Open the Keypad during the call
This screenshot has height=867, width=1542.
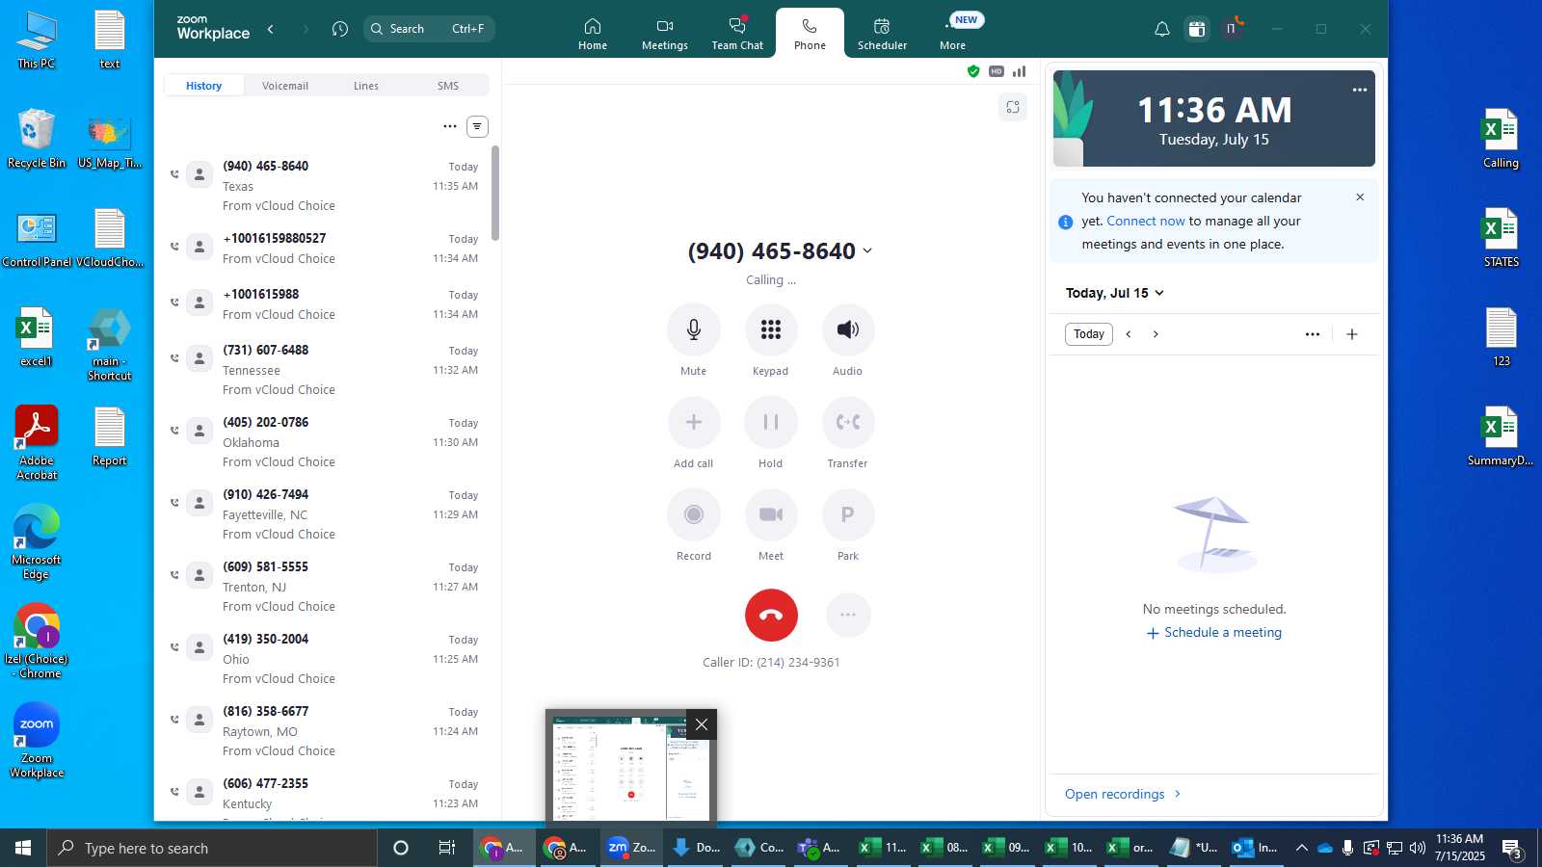pos(771,330)
